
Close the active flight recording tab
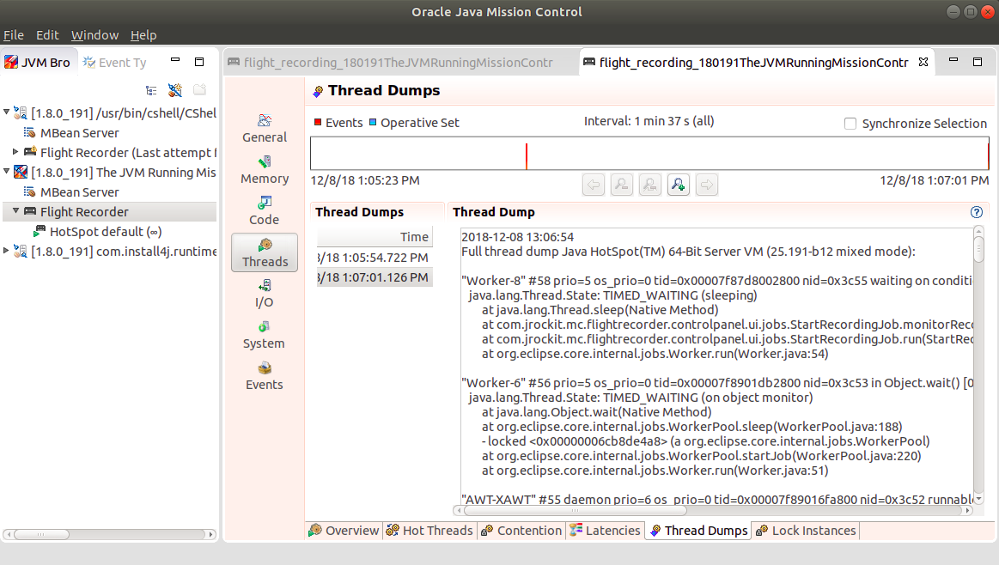[x=923, y=62]
